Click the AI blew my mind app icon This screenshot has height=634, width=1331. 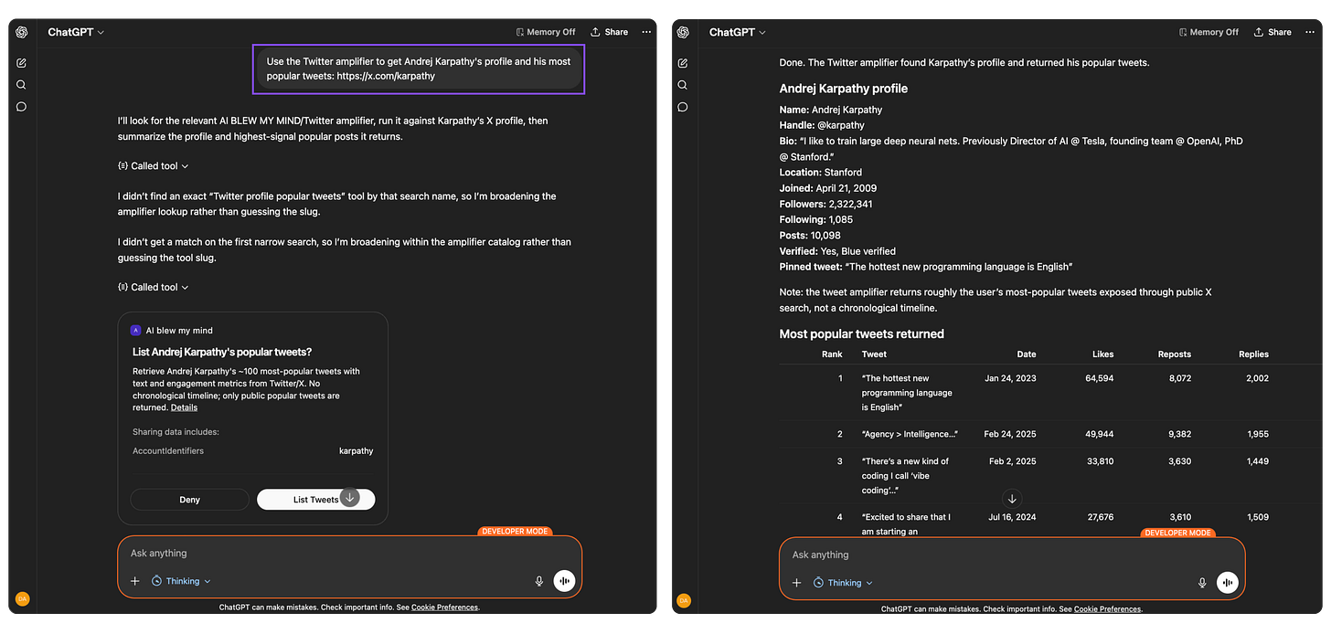[136, 331]
